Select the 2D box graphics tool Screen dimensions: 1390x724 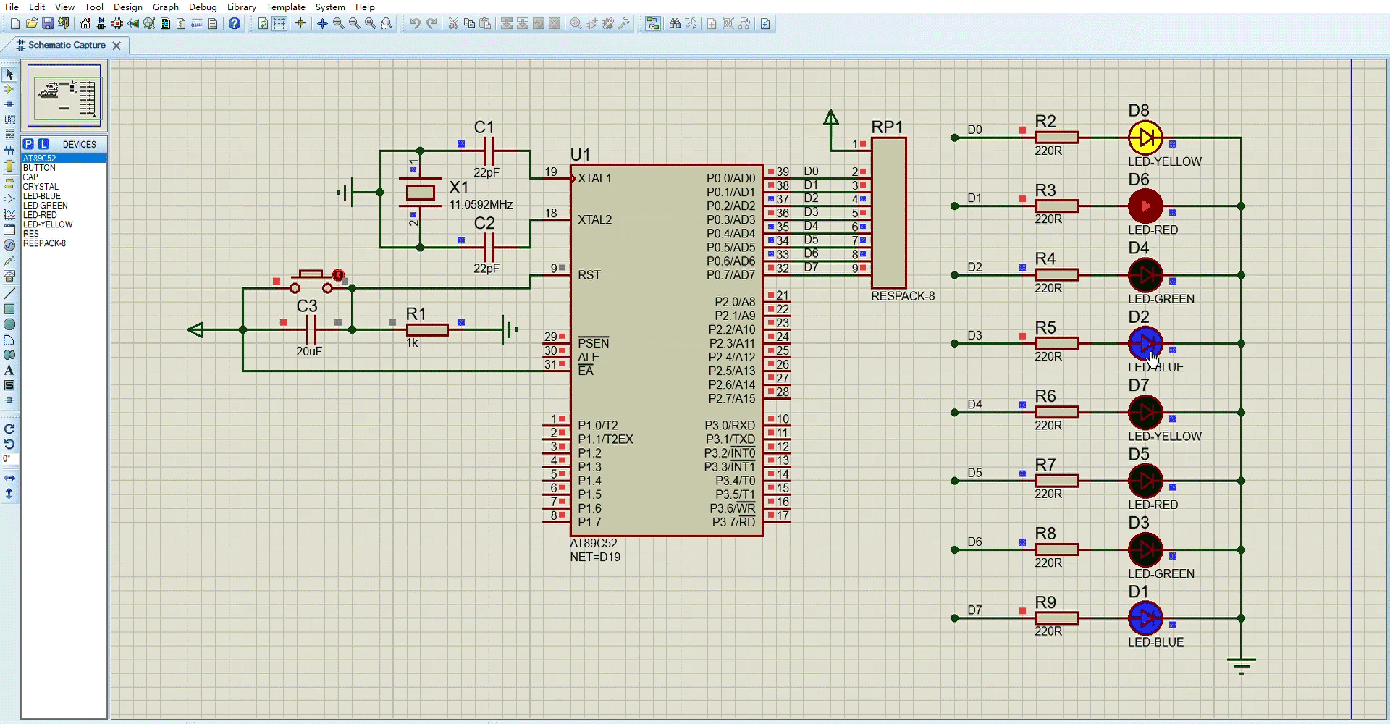(9, 309)
